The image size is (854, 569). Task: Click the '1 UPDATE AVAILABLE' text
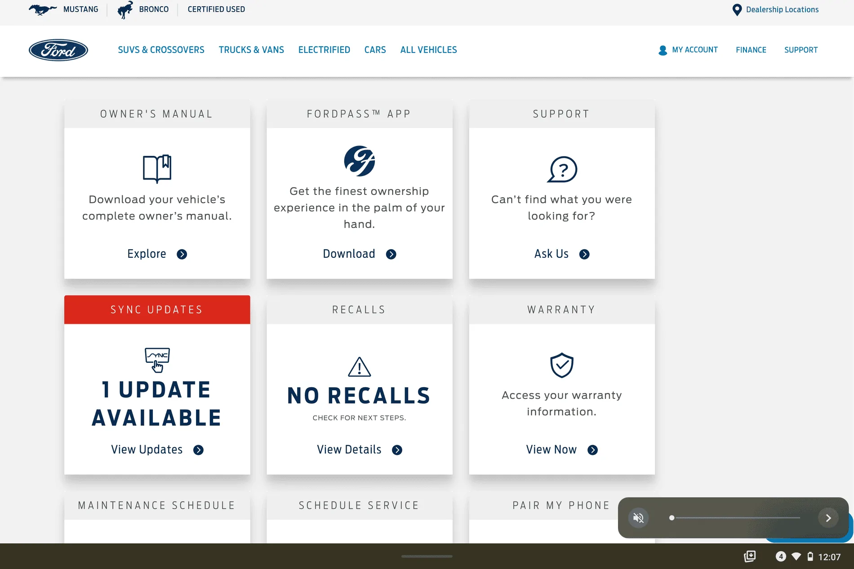click(x=157, y=404)
